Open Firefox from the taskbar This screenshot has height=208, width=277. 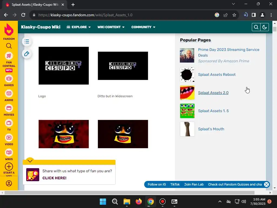pyautogui.click(x=139, y=201)
